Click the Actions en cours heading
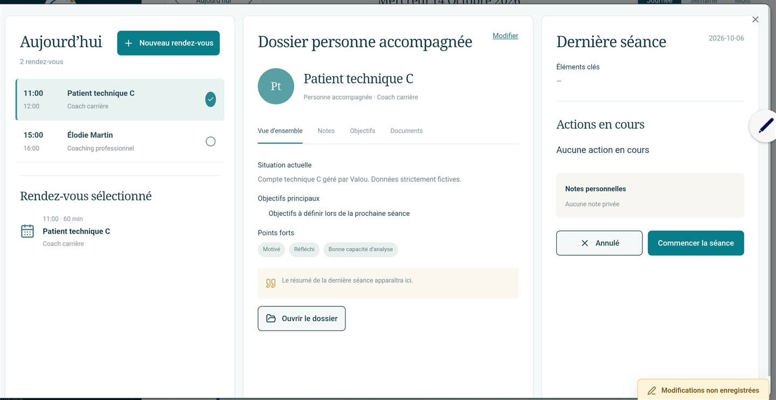776x400 pixels. tap(600, 124)
